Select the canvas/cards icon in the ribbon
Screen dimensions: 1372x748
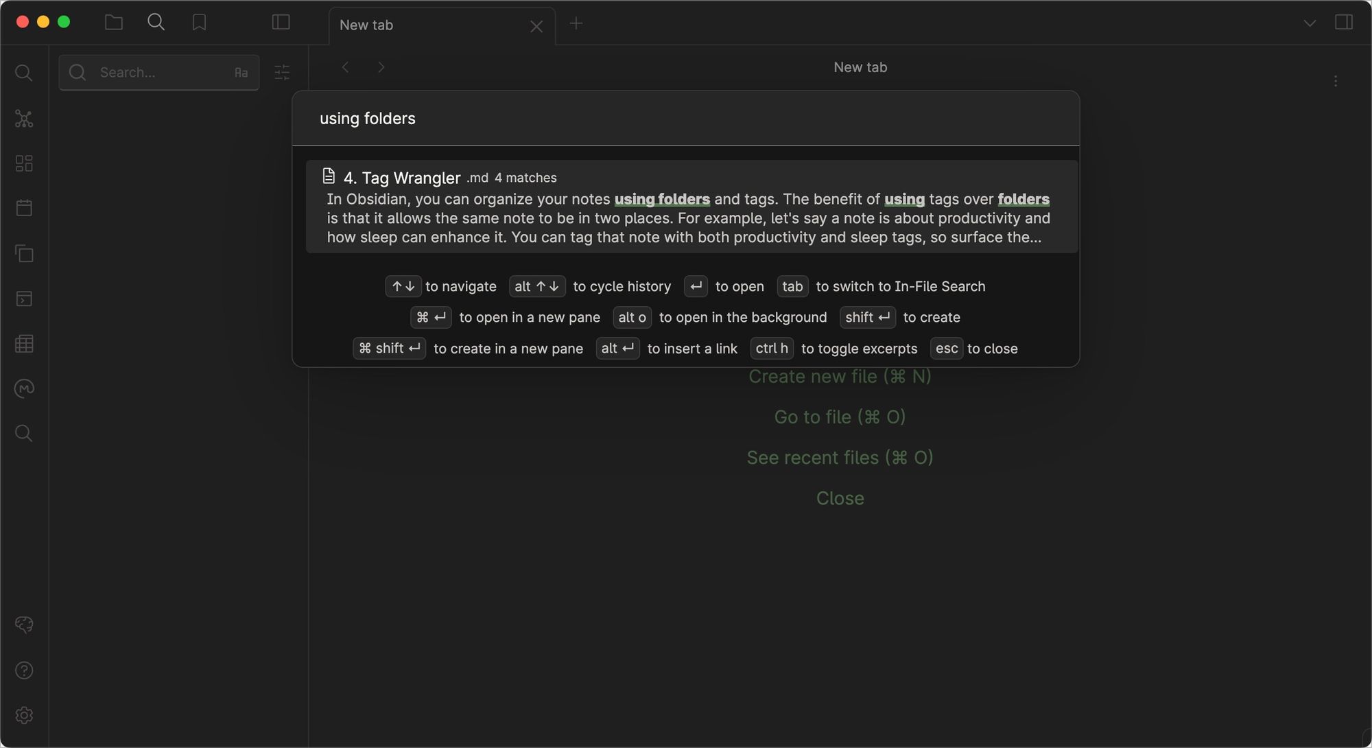24,163
